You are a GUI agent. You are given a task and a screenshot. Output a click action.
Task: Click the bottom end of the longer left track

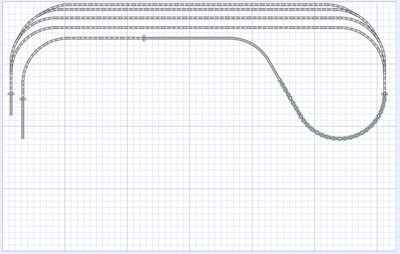click(23, 138)
